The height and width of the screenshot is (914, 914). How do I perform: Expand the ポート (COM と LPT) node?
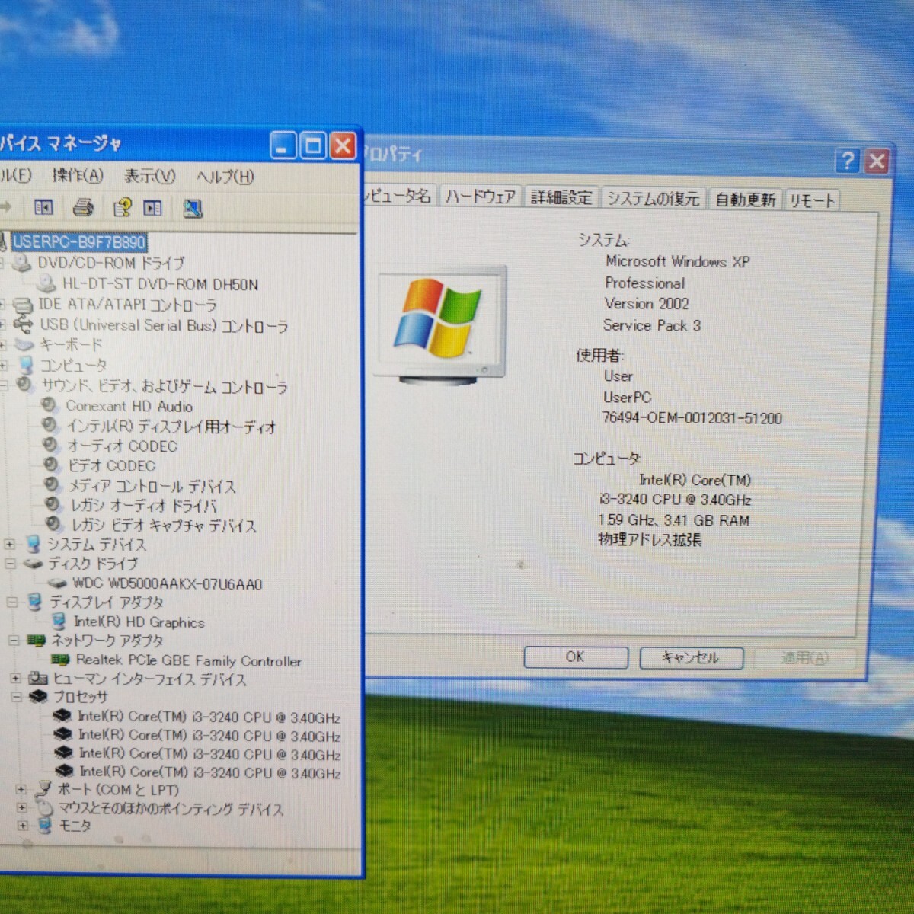coord(21,790)
